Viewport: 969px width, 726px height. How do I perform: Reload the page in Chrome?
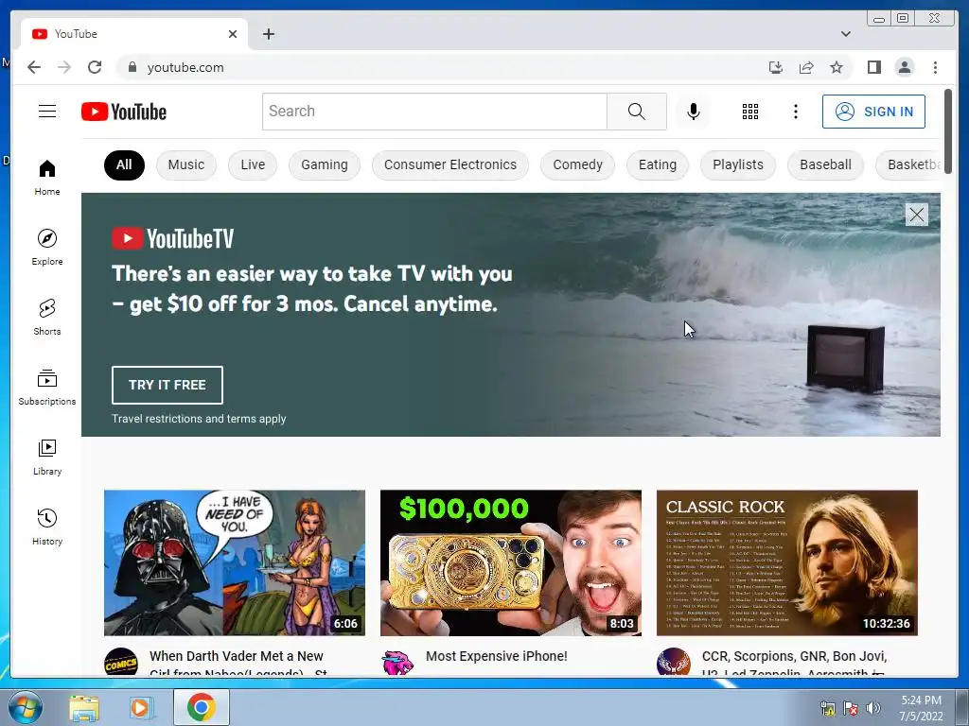coord(95,67)
